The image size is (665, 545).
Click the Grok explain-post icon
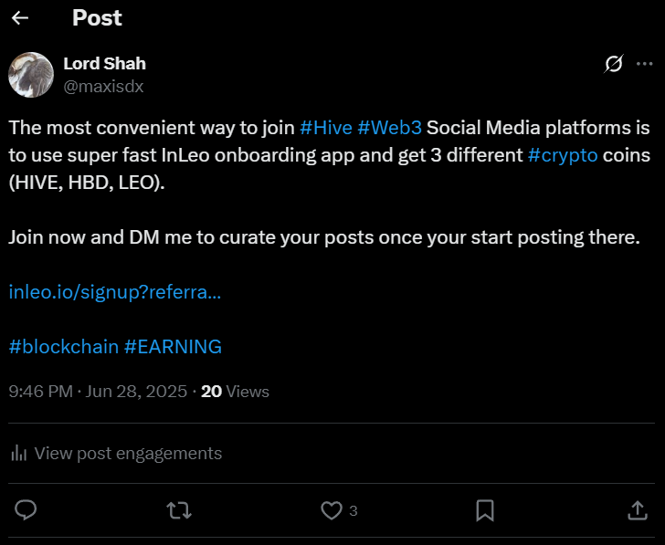point(614,64)
